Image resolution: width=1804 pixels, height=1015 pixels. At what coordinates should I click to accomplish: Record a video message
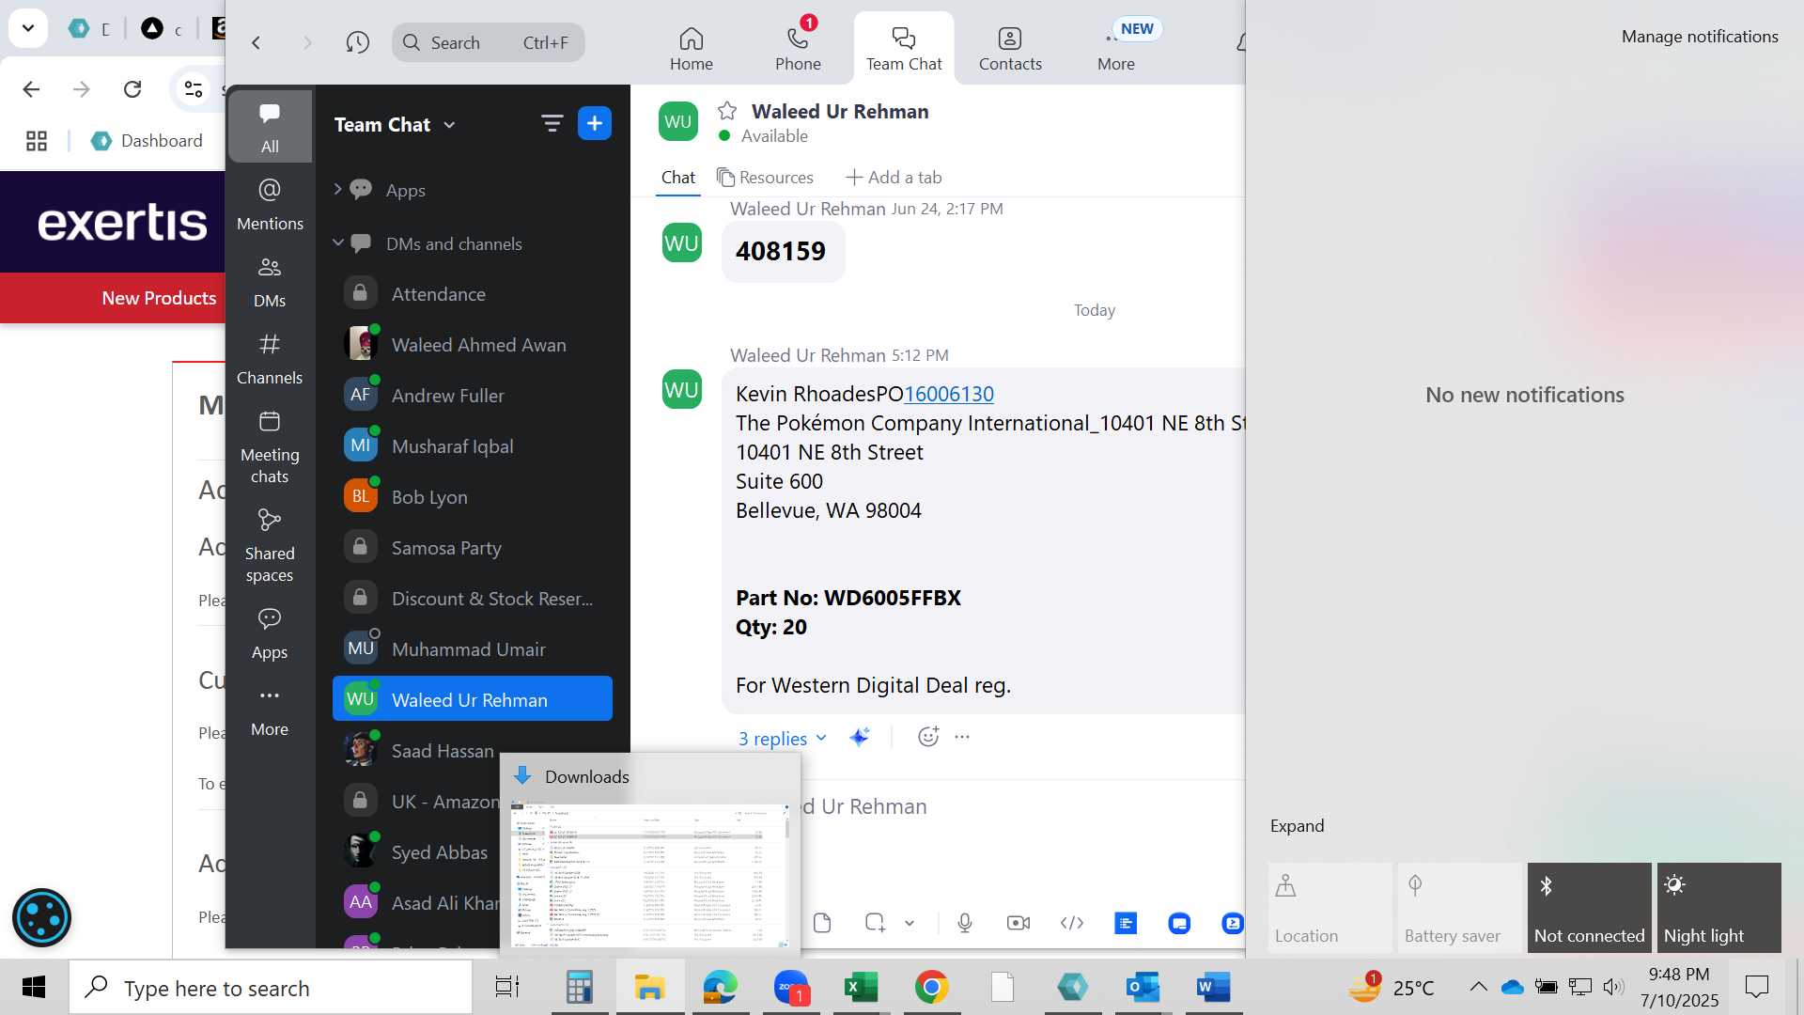1019,923
